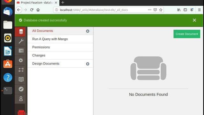Dismiss the database created notification
Viewport: 204px width, 115px height.
(194, 20)
